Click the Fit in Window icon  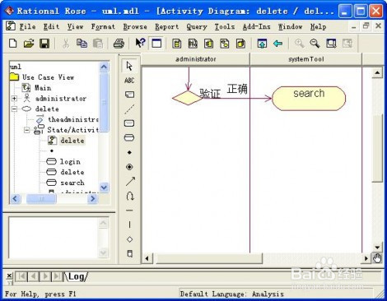coord(331,44)
